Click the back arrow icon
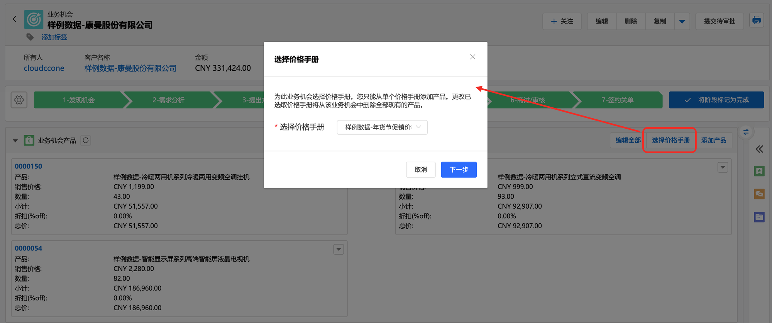Image resolution: width=772 pixels, height=323 pixels. click(x=14, y=19)
